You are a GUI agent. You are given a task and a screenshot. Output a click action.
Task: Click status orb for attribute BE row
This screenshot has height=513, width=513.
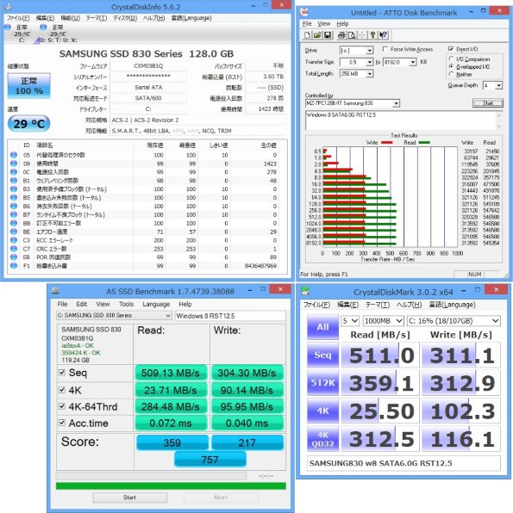(14, 232)
